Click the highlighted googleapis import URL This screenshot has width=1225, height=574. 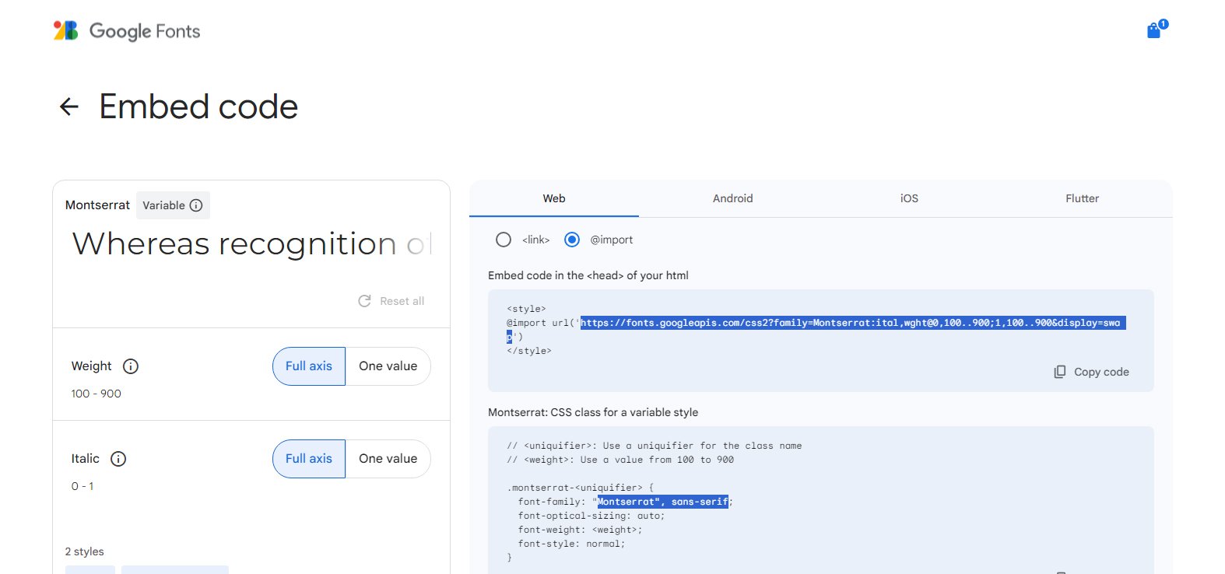tap(850, 323)
